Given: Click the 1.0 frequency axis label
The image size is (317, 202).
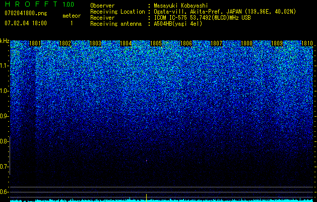Looking at the screenshot, I should [4, 91].
